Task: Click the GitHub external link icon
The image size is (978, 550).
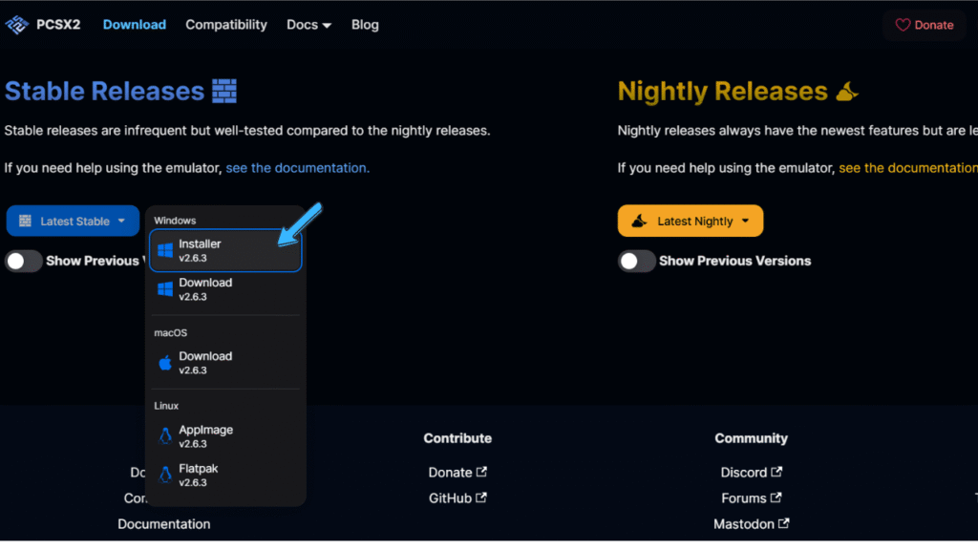Action: click(x=483, y=497)
